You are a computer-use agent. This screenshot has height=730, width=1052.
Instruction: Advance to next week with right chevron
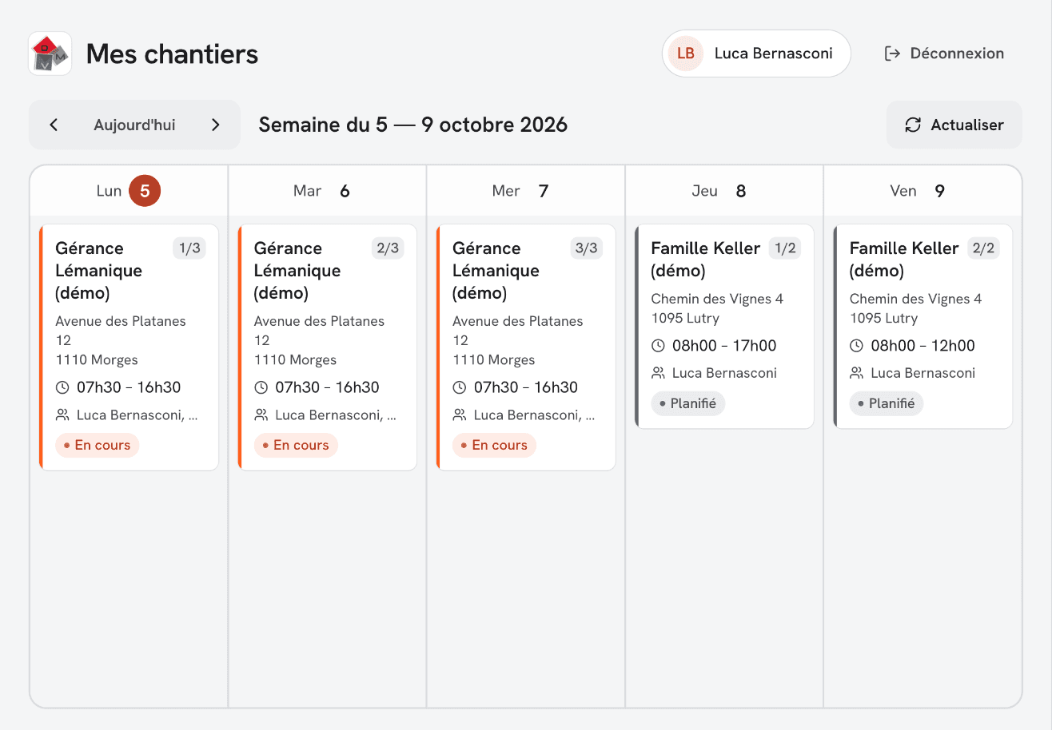215,125
